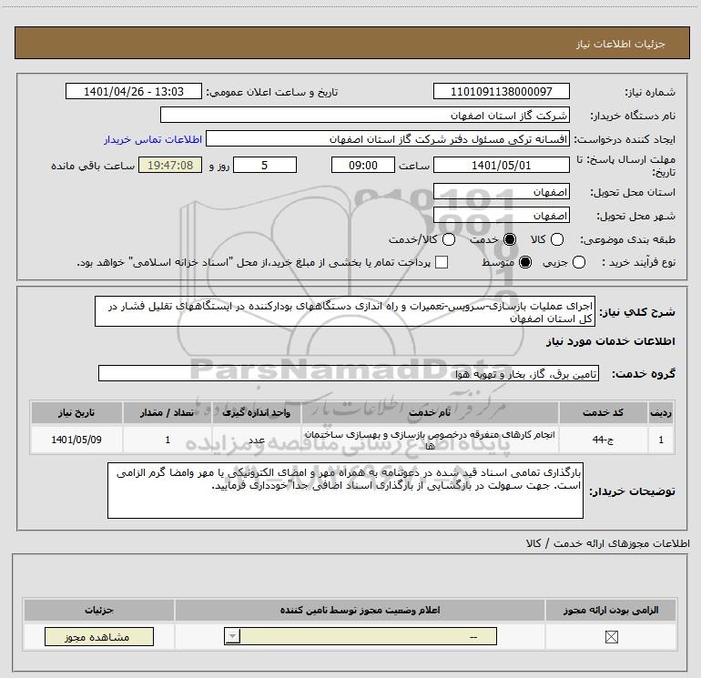Click the اطلاعات مجوزهای ارائه خدمت heading
Screen dimensions: 701x678
(x=608, y=543)
